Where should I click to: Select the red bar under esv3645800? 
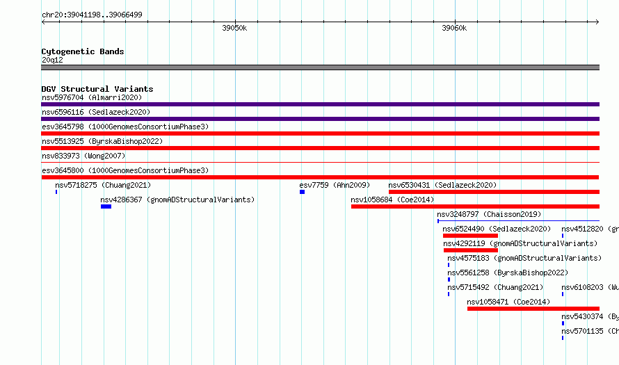[x=320, y=177]
